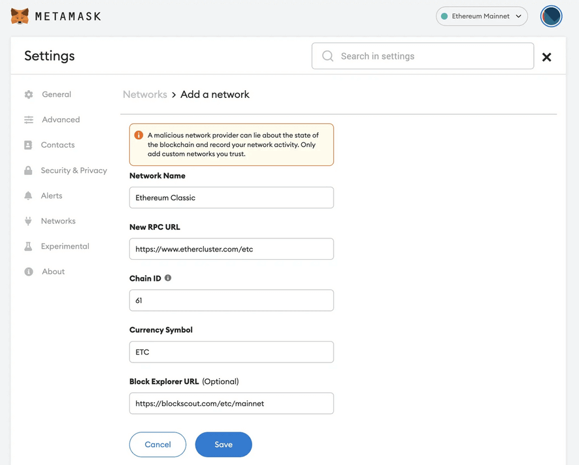Screen dimensions: 579x465
Task: Open the Ethereum Mainnet network dropdown
Action: (x=482, y=16)
